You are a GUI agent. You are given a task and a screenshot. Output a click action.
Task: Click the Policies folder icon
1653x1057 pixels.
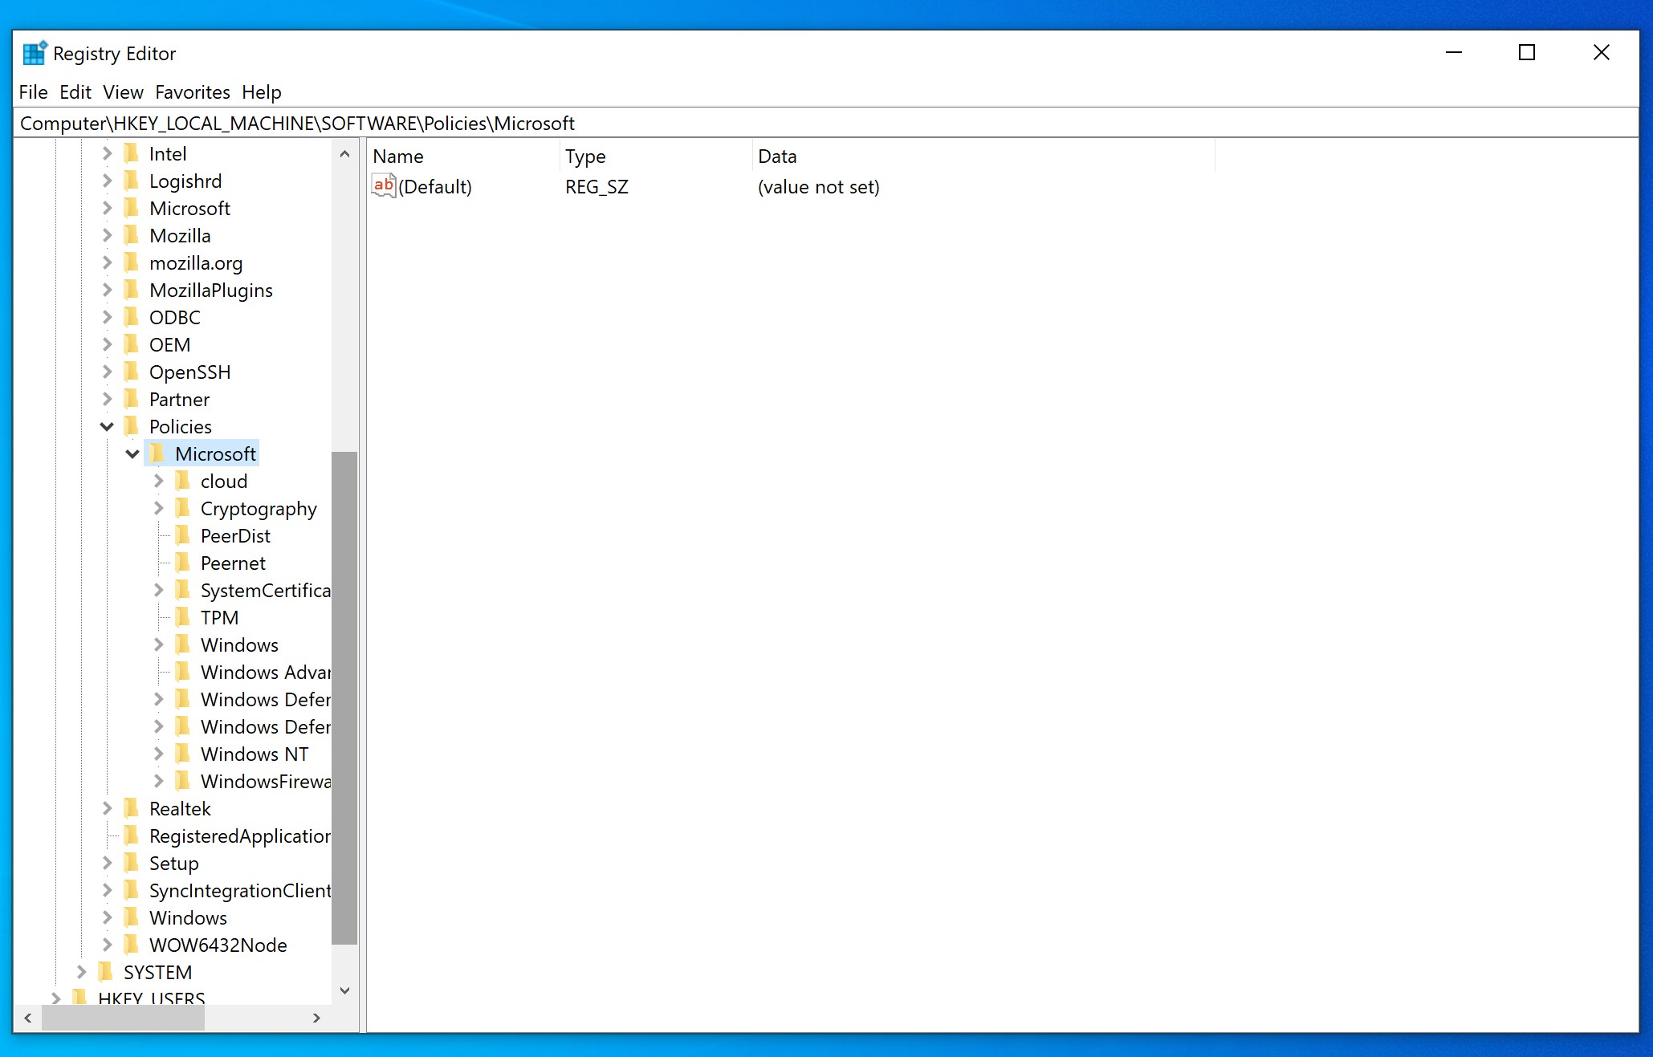pos(132,426)
